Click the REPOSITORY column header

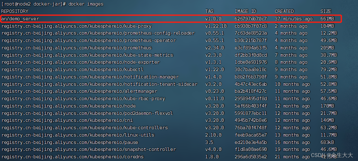15,11
